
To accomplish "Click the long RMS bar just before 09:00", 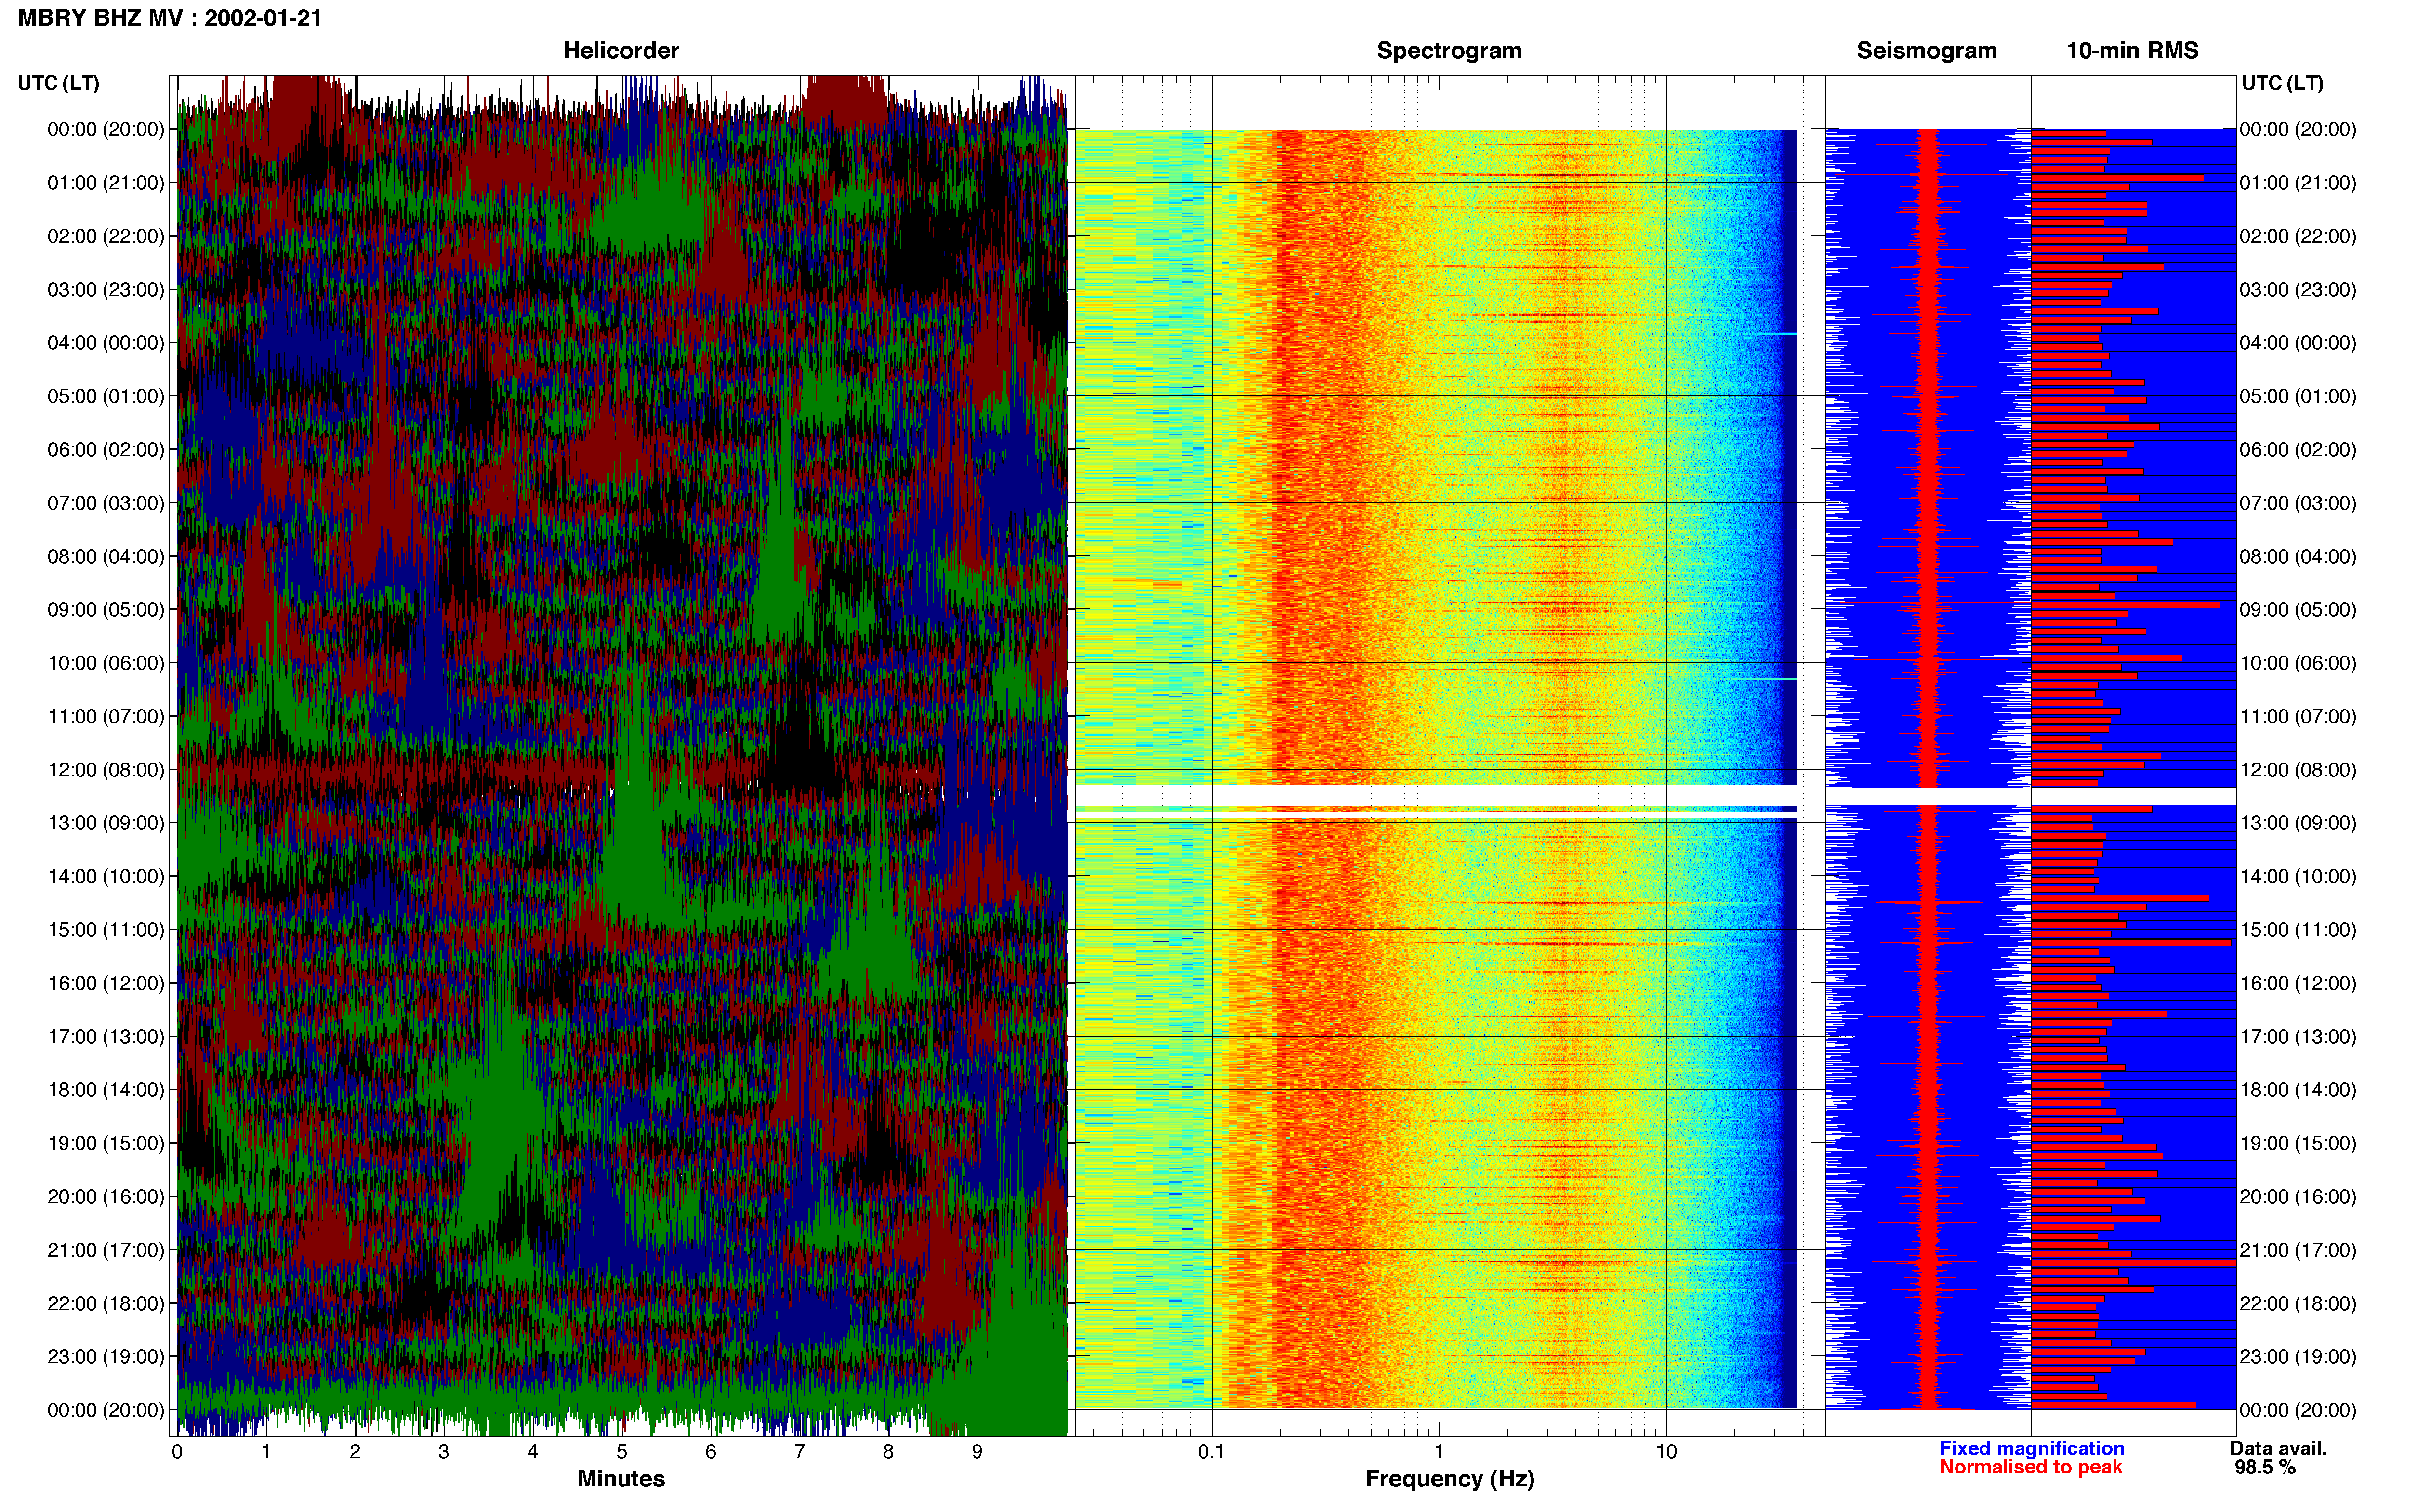I will tap(2125, 605).
